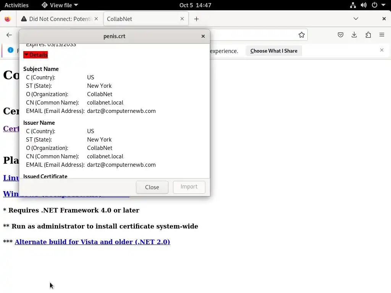The image size is (391, 293).
Task: Close the certificate viewer with Close button
Action: pos(152,187)
